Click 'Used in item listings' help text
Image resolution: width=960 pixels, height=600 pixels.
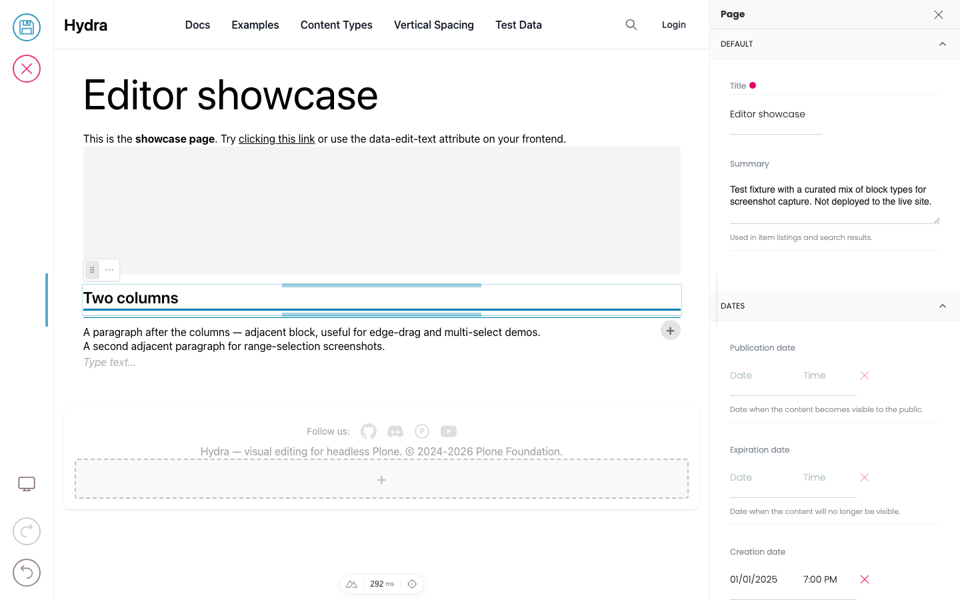coord(801,237)
